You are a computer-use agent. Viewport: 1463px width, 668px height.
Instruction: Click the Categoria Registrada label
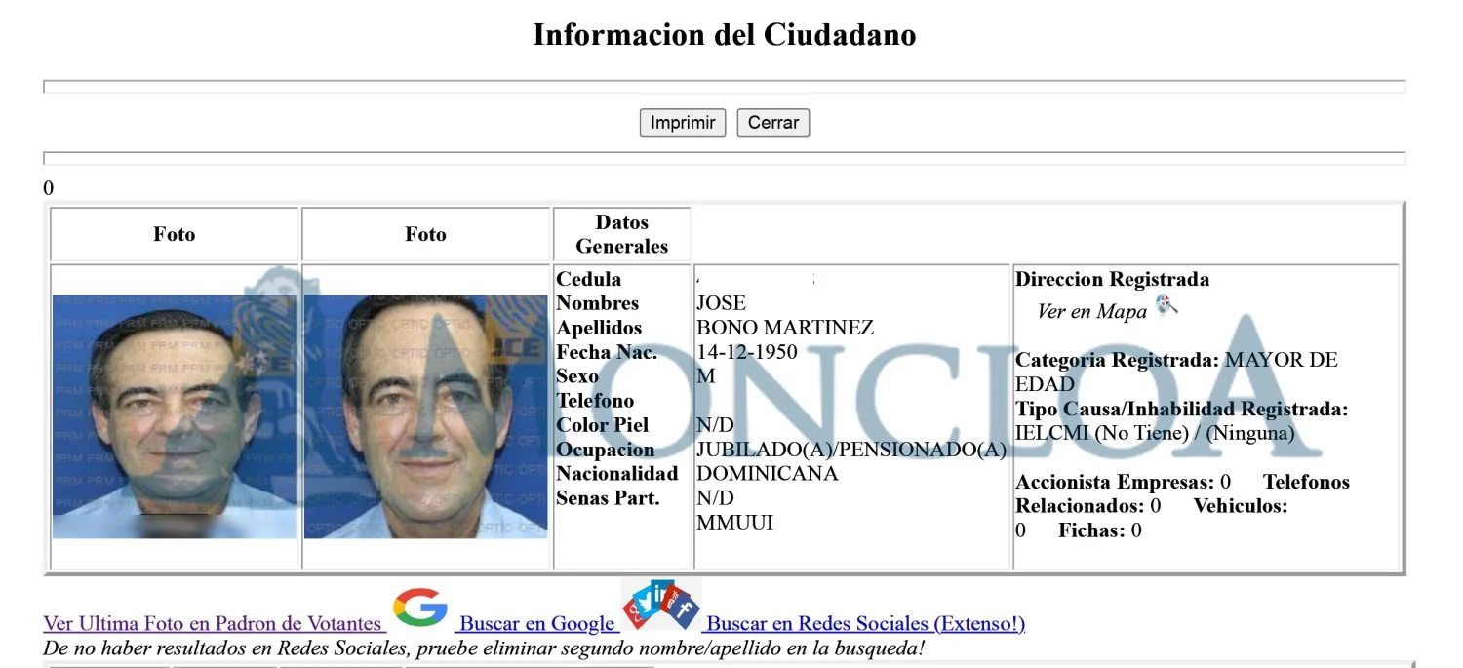pos(1118,360)
